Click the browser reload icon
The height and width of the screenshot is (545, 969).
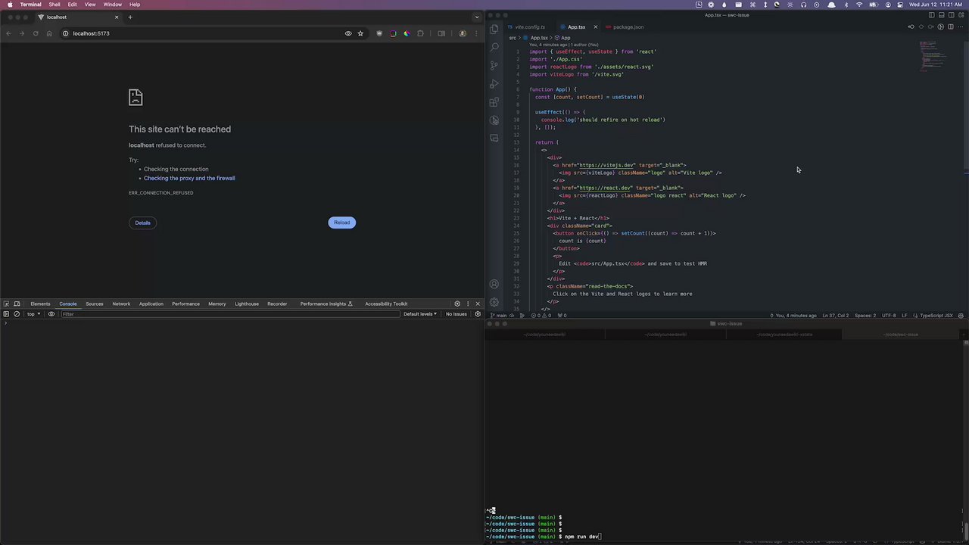pyautogui.click(x=35, y=33)
